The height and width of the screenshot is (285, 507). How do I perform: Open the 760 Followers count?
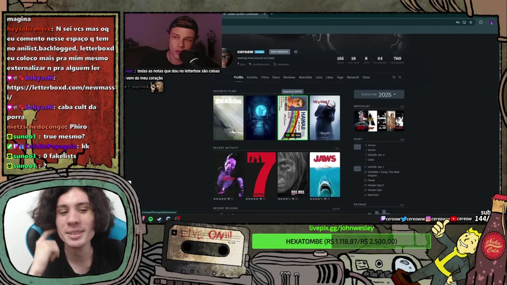tap(397, 60)
